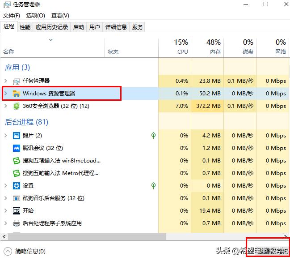Click the horizontal scrollbar thumb
The height and width of the screenshot is (261, 290).
pyautogui.click(x=87, y=236)
